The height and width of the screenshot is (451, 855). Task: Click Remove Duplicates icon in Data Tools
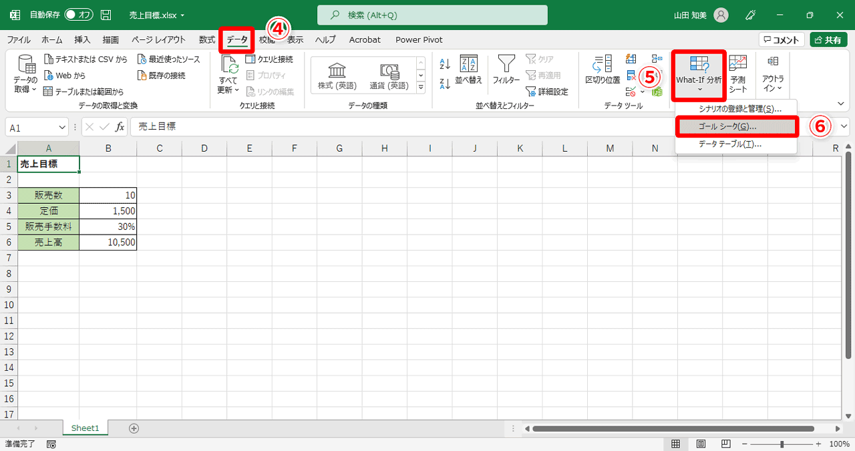pyautogui.click(x=631, y=76)
